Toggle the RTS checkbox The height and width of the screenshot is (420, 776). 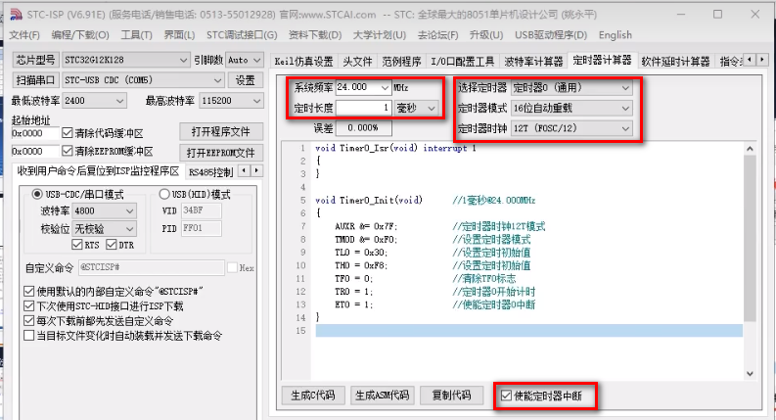[76, 245]
